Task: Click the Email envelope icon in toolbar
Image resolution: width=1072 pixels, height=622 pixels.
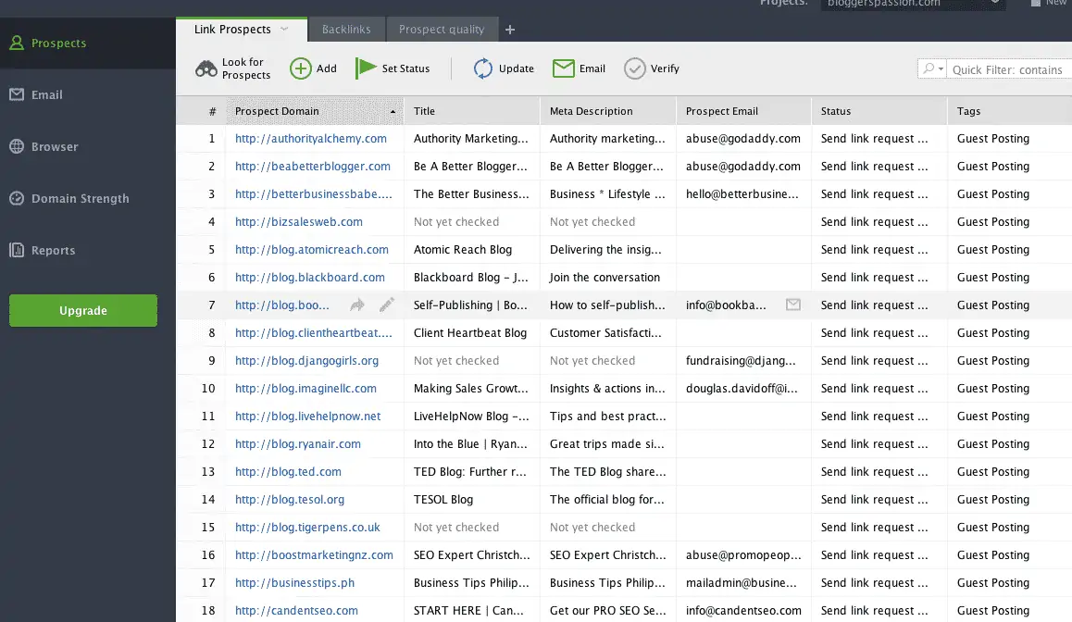Action: click(x=564, y=68)
